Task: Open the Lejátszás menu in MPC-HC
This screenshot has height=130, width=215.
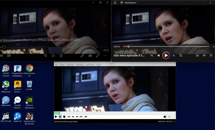Action: coord(70,65)
